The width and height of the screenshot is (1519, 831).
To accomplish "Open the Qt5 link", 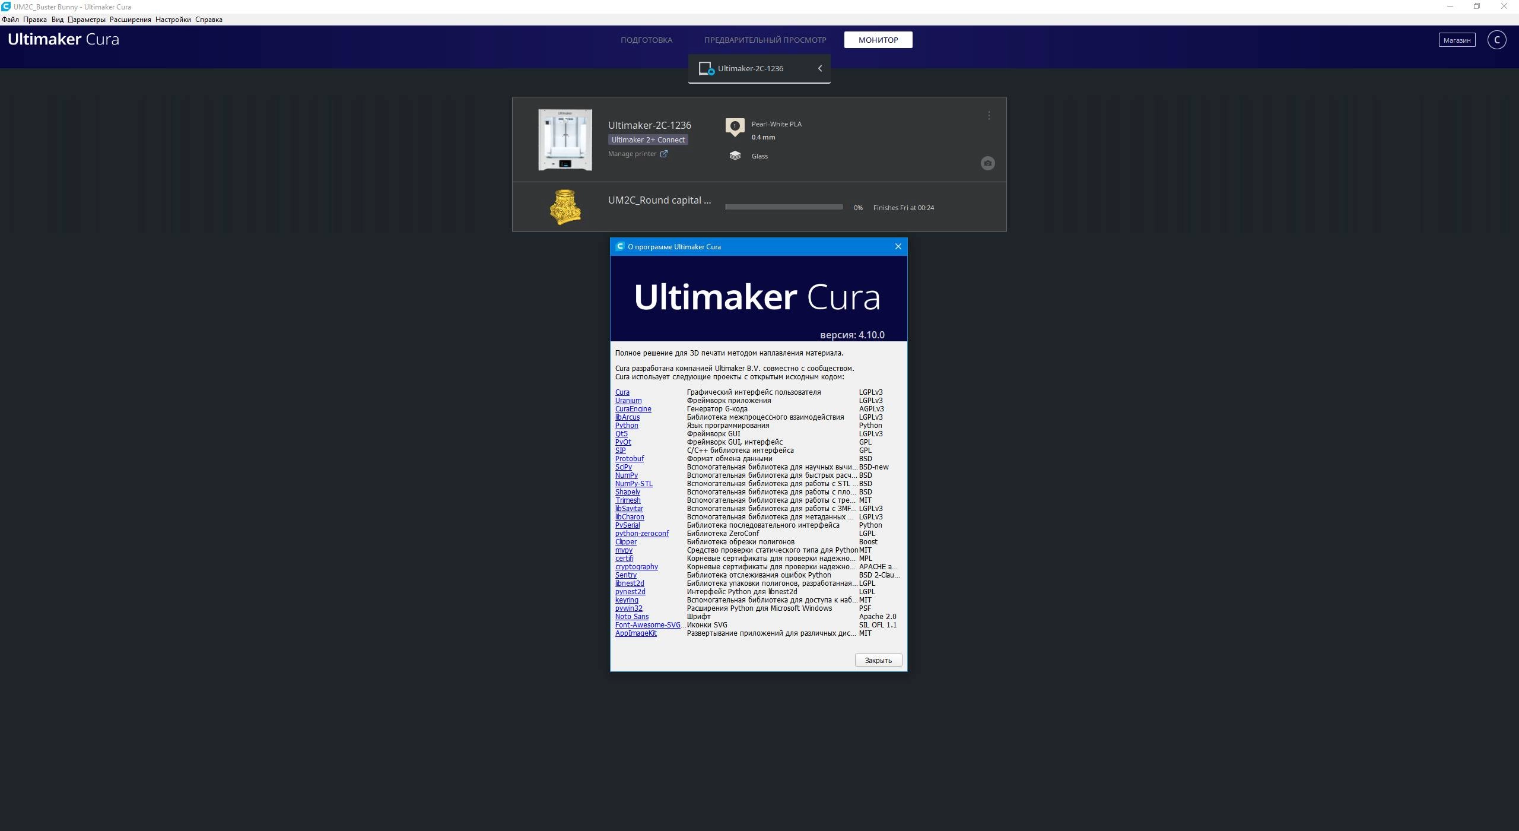I will pyautogui.click(x=621, y=434).
